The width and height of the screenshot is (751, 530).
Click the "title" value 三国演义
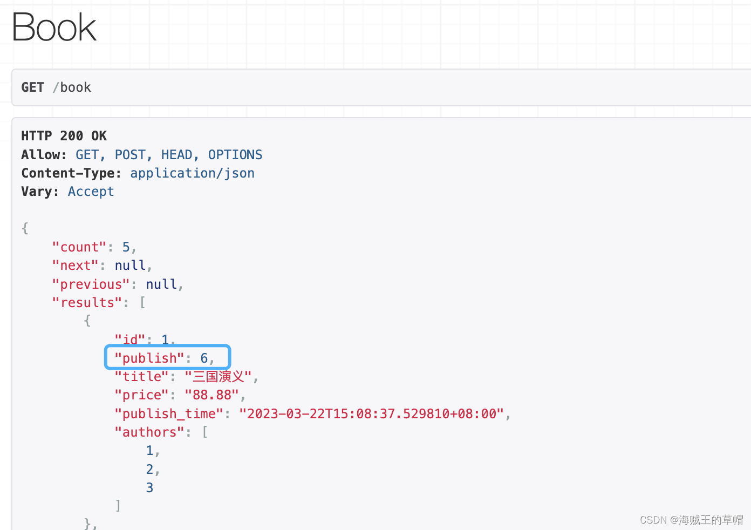(x=219, y=377)
